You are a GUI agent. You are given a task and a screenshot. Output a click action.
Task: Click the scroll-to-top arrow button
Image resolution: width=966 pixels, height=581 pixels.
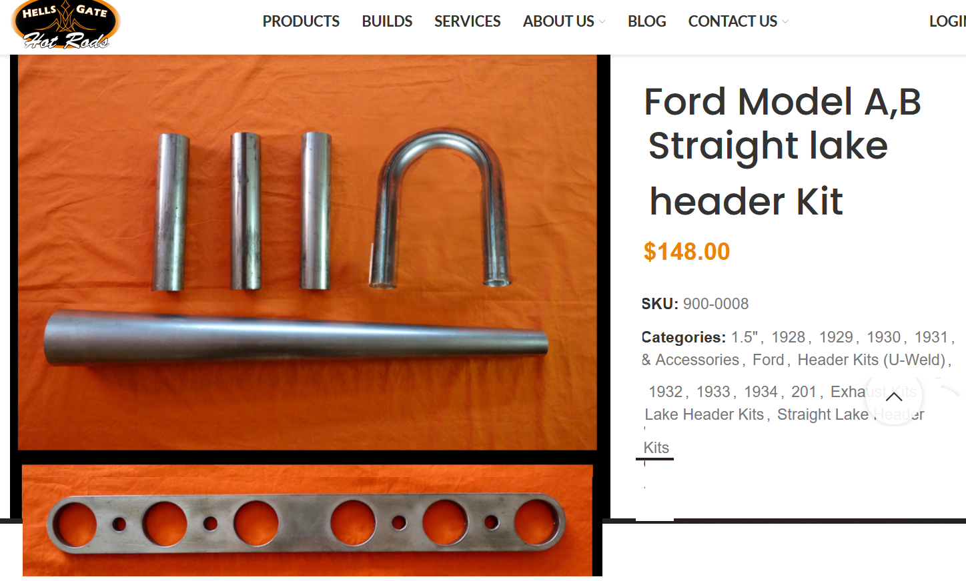point(894,397)
